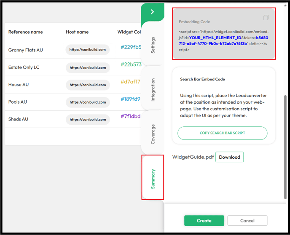This screenshot has height=235, width=290.
Task: Click widget colour #189fd9 value
Action: (x=130, y=99)
